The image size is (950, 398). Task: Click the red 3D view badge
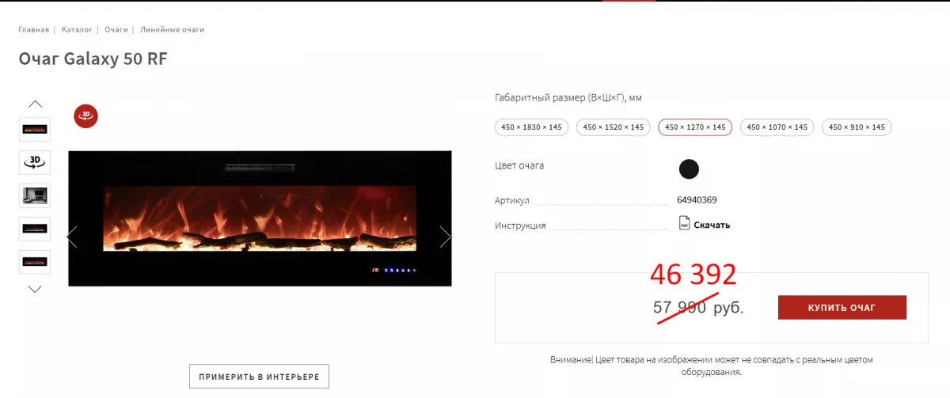[85, 116]
